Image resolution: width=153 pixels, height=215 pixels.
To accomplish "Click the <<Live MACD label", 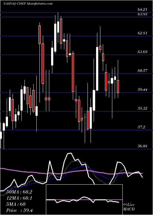I will [129, 207].
